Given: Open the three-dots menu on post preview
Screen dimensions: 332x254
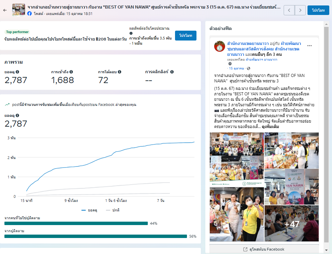Looking at the screenshot, I should click(309, 46).
